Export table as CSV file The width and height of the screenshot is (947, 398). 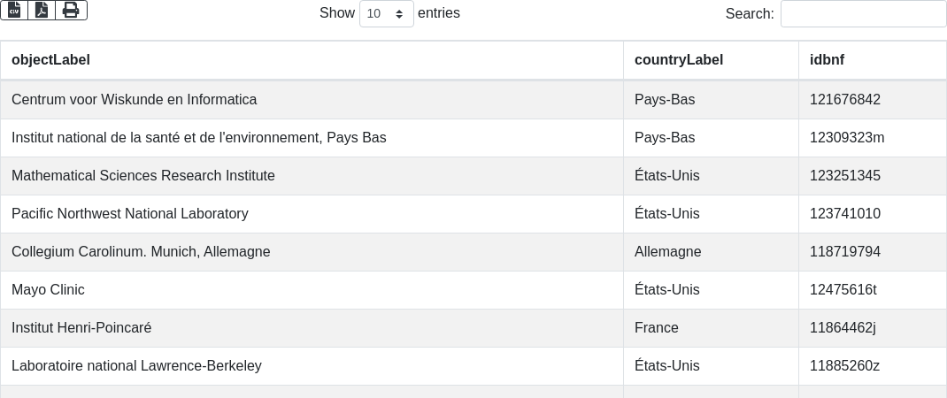[x=14, y=11]
